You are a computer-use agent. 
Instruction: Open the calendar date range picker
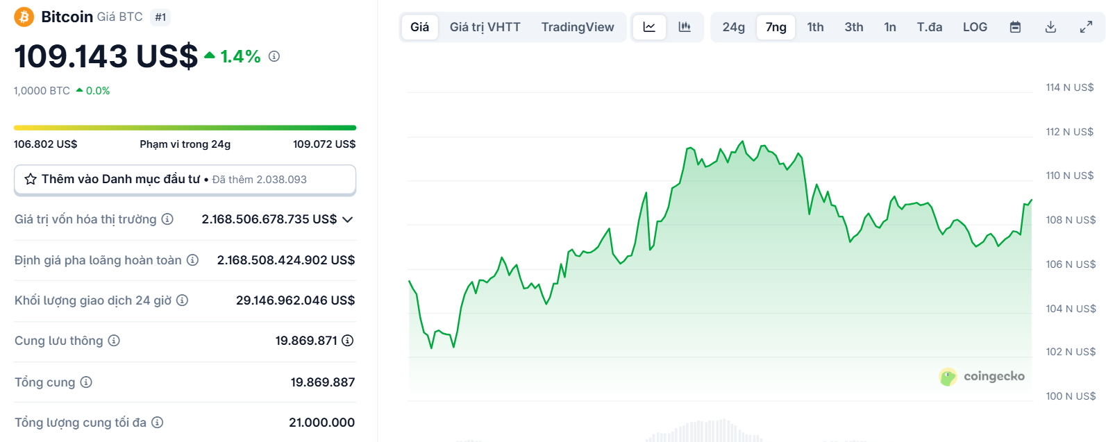pyautogui.click(x=1015, y=27)
